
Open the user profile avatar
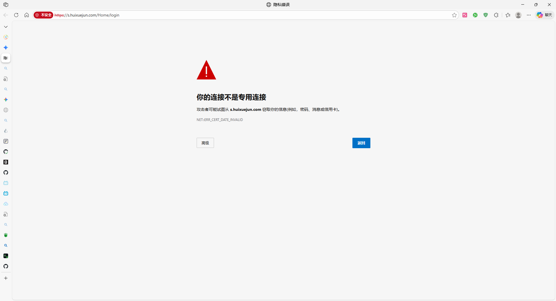tap(518, 15)
